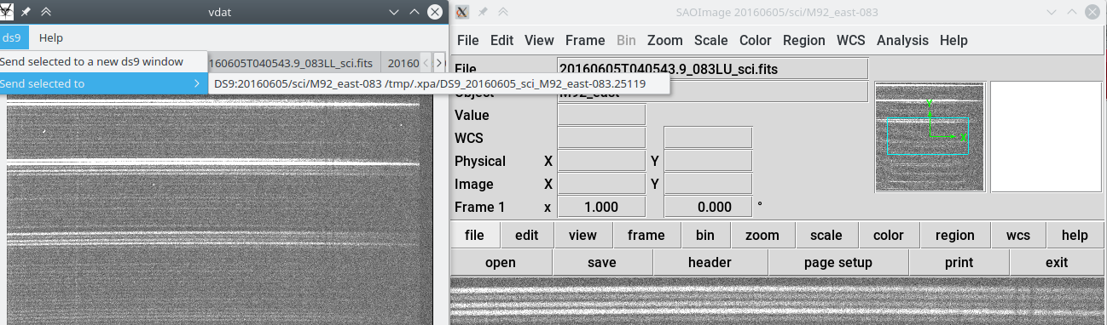Image resolution: width=1107 pixels, height=325 pixels.
Task: Click the frame button in the button bar
Action: 645,236
